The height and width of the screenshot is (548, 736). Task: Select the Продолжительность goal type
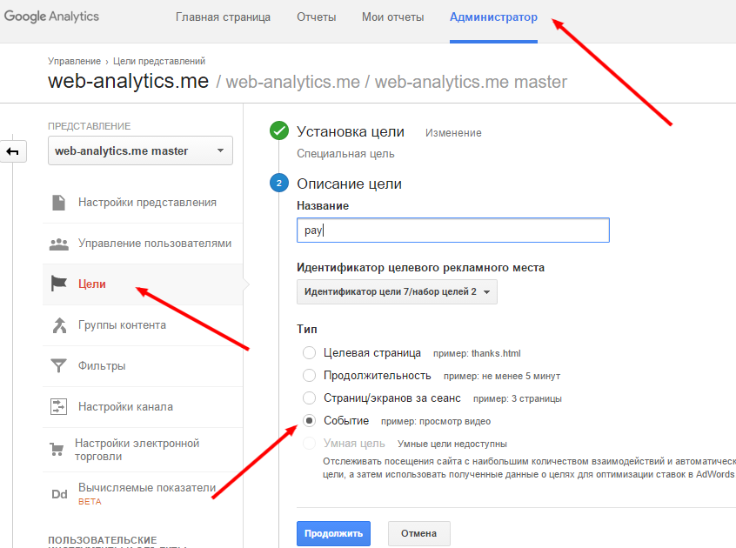click(309, 376)
